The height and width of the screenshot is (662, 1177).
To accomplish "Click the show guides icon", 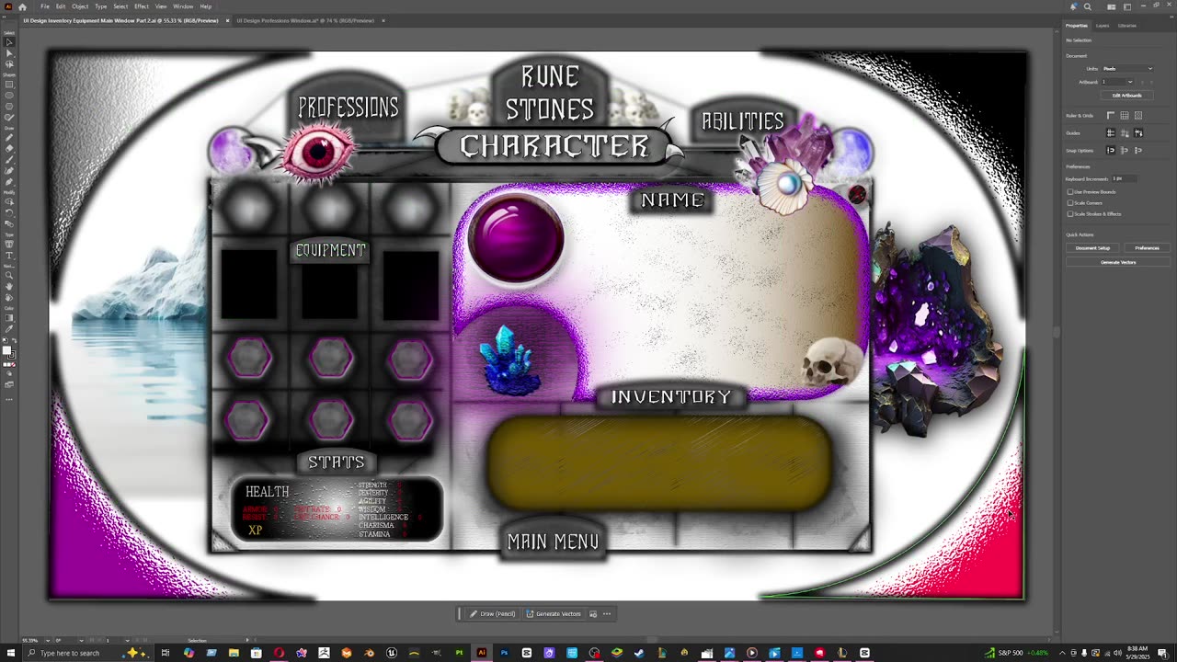I will click(x=1110, y=133).
